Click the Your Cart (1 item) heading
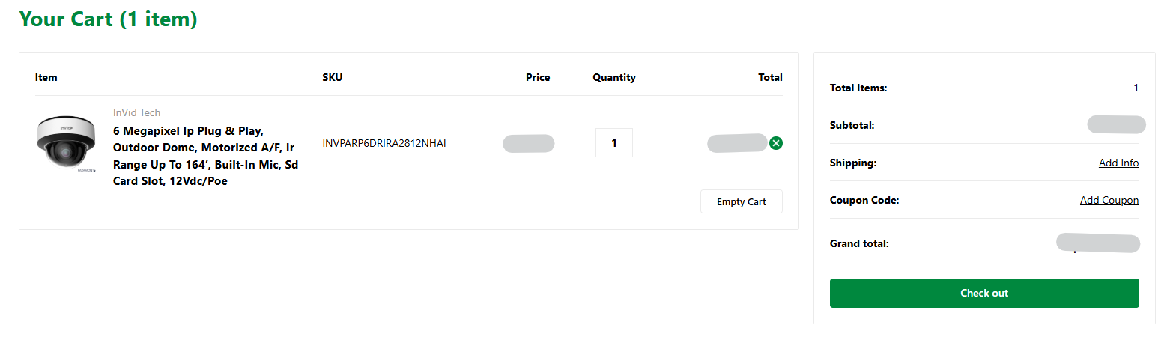Viewport: 1173px width, 352px height. [108, 19]
